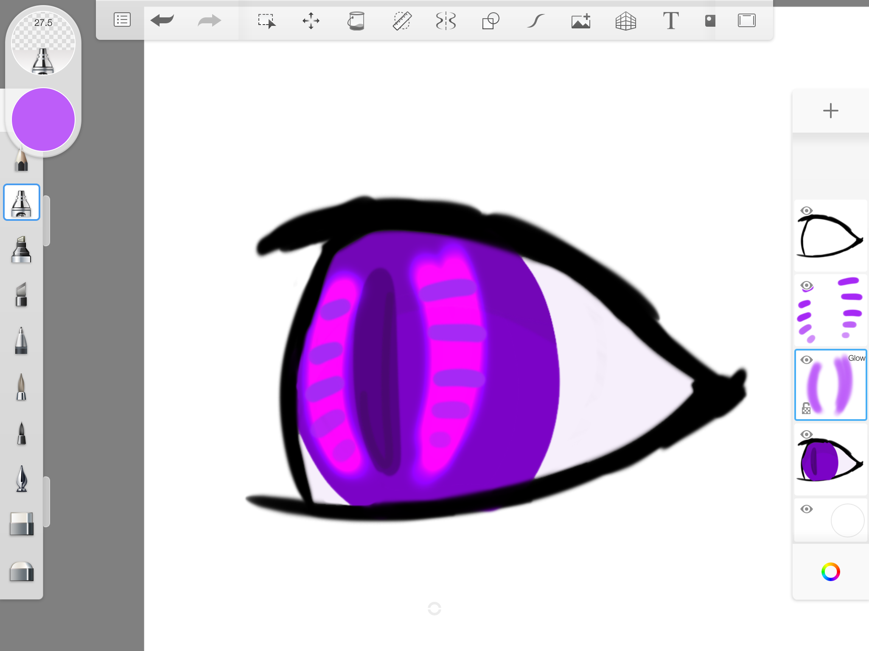869x651 pixels.
Task: Open the brush puck showing 27.5
Action: (x=43, y=43)
